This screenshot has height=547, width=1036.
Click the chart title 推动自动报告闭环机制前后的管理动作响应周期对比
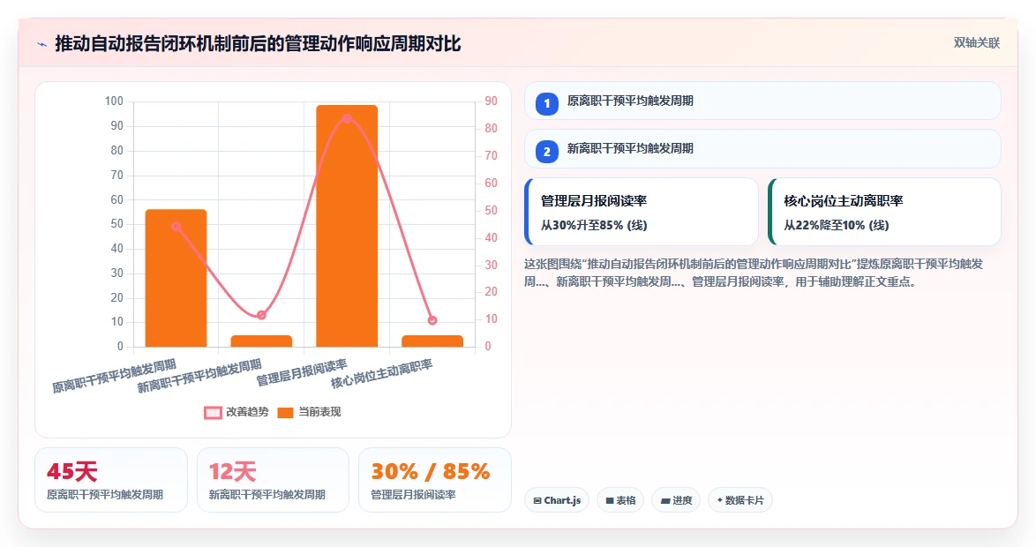[258, 44]
